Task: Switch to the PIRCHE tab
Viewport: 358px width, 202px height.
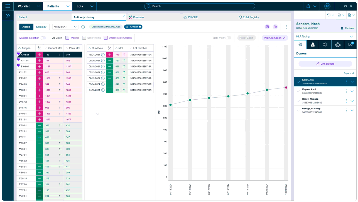Action: [191, 17]
